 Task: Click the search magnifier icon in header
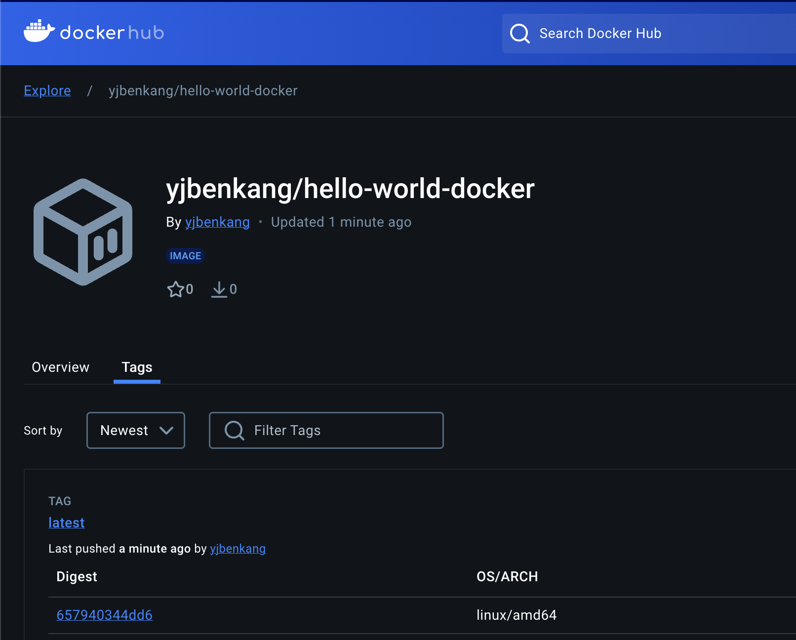coord(519,34)
